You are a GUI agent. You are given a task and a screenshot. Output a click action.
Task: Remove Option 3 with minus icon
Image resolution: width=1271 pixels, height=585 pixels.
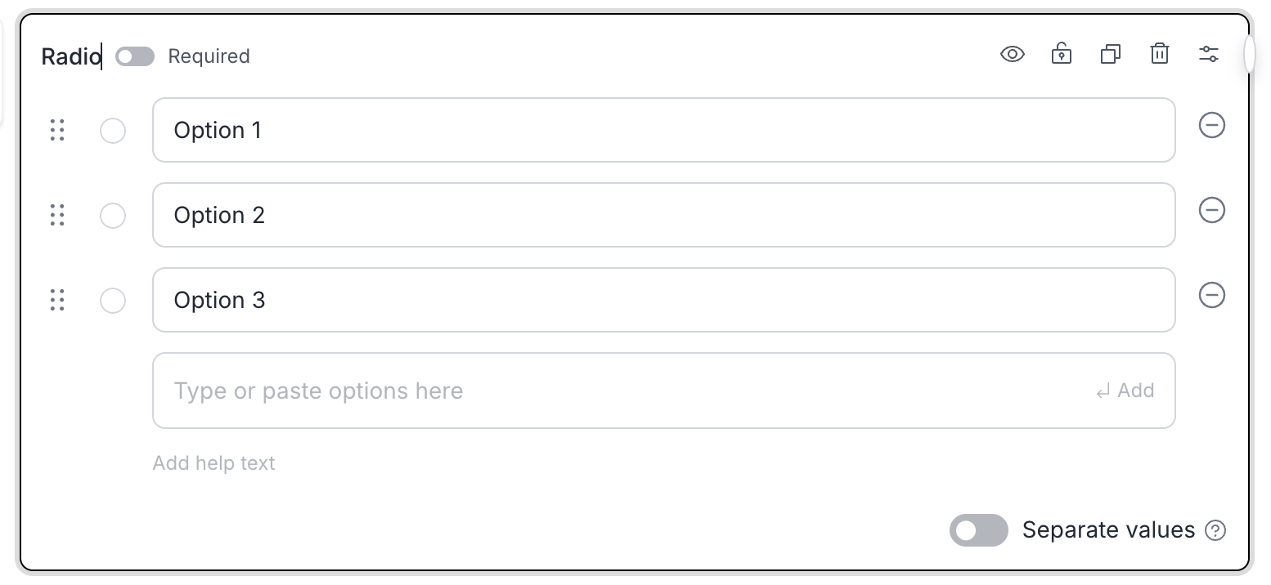pyautogui.click(x=1212, y=295)
